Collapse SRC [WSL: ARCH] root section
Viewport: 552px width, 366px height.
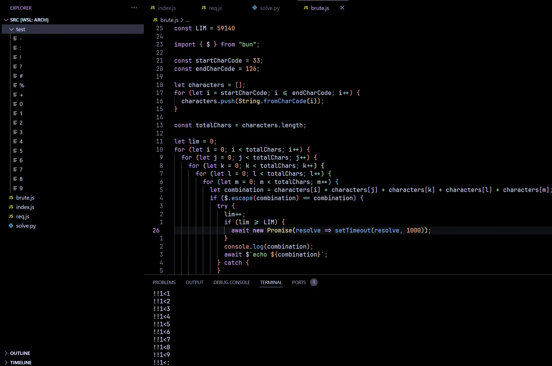click(x=6, y=20)
